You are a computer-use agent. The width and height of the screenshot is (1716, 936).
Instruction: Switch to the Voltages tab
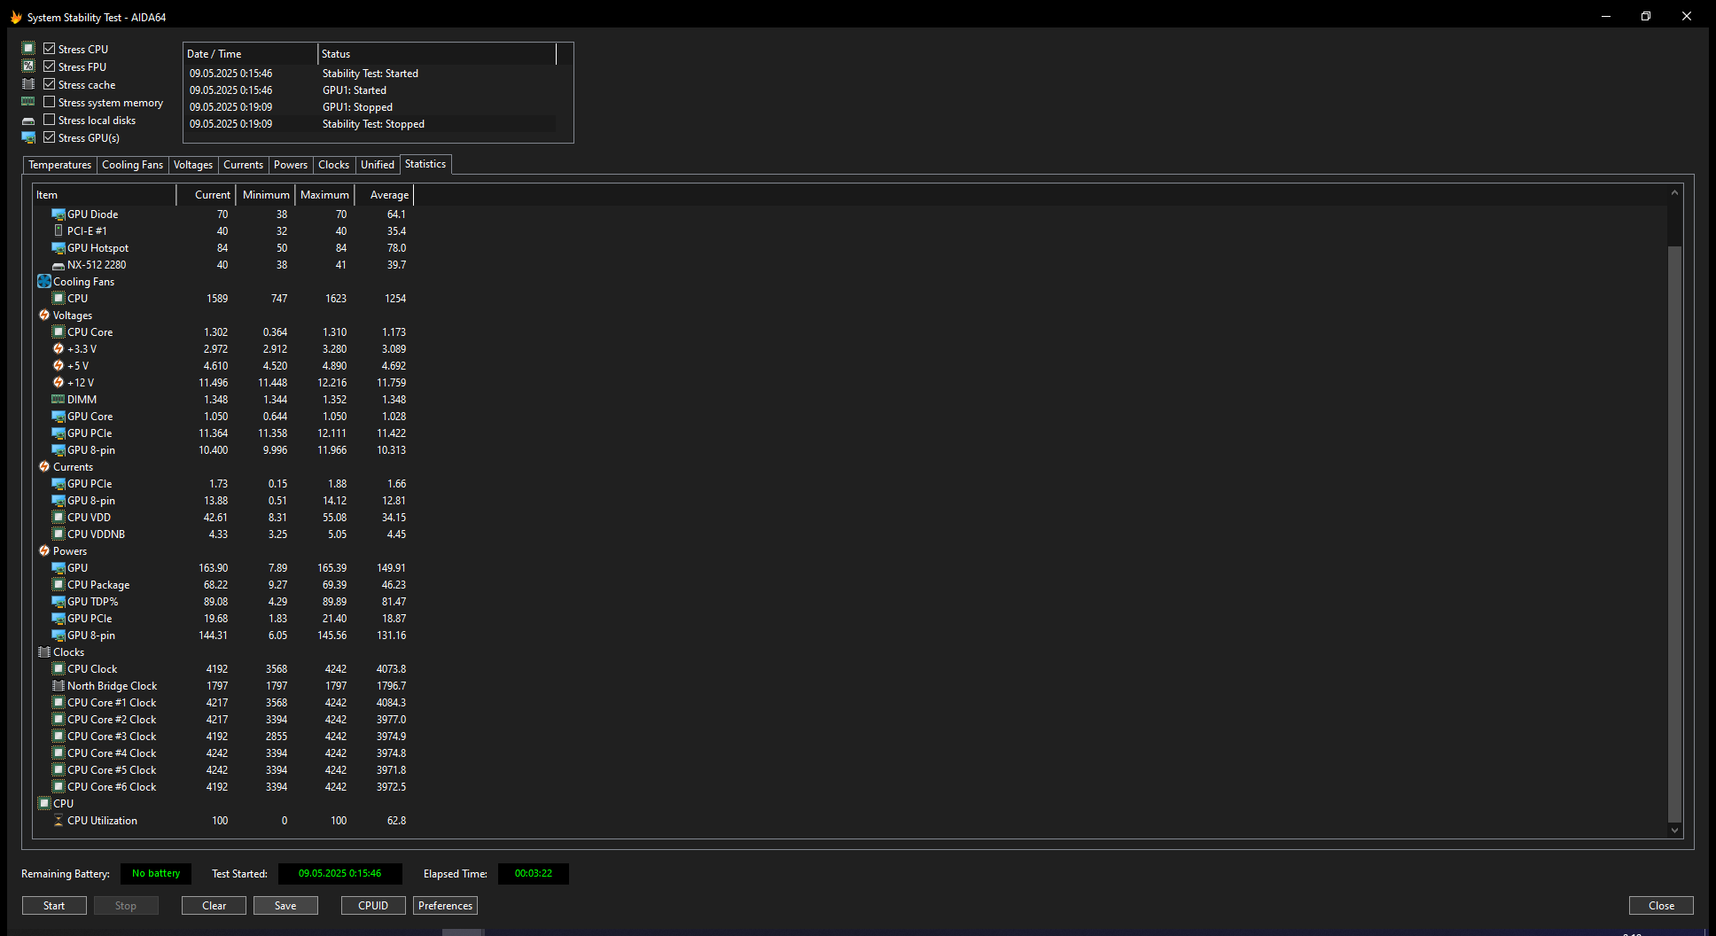[193, 165]
